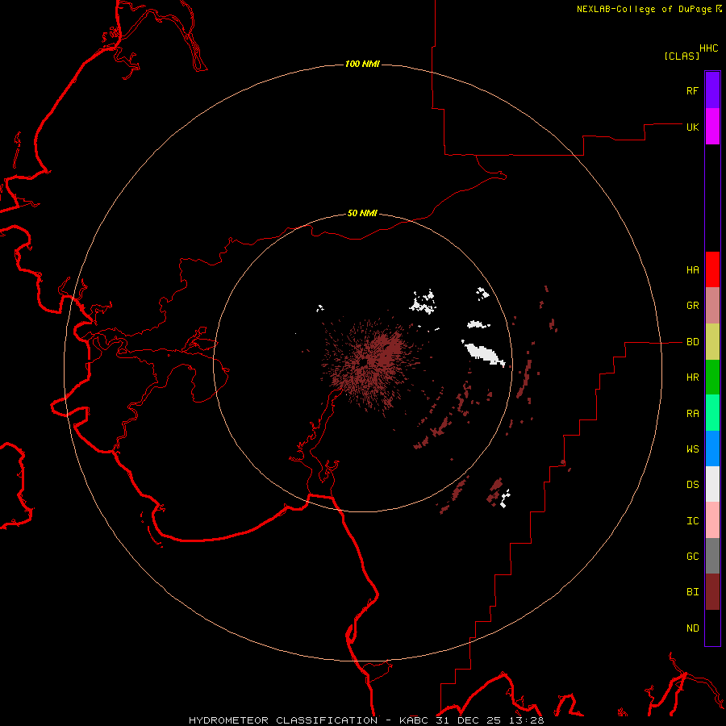The width and height of the screenshot is (726, 726).
Task: Select the BD yellow legend swatch
Action: 712,342
